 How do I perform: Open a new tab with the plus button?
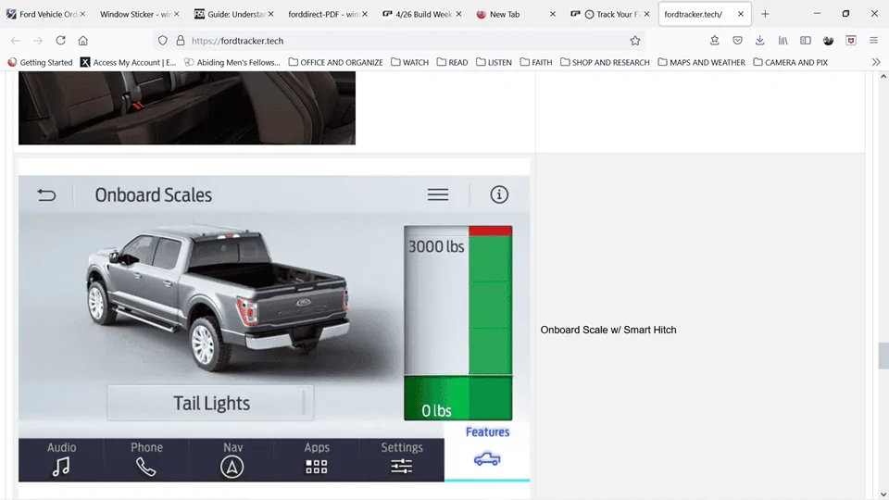pyautogui.click(x=765, y=14)
